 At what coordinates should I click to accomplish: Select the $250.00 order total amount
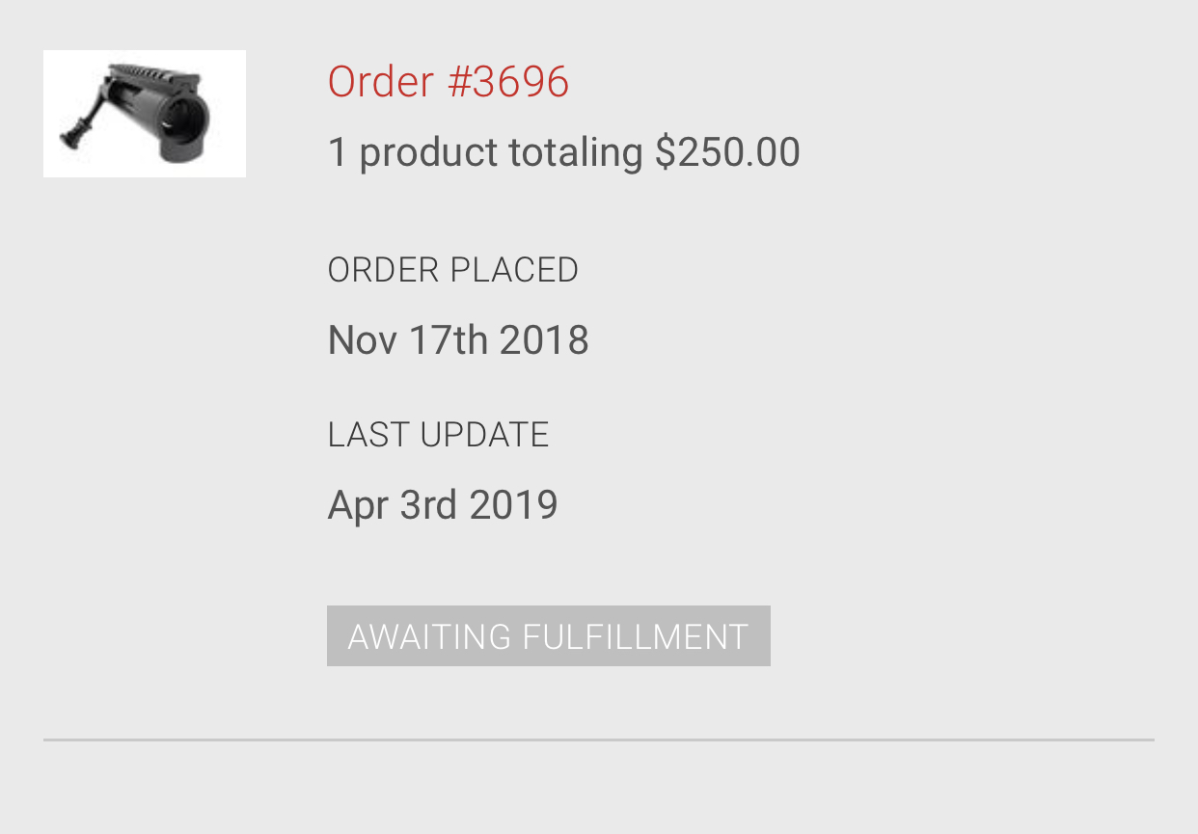coord(727,152)
